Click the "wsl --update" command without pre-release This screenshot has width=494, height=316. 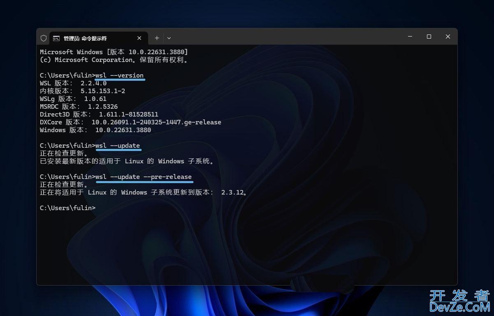[x=118, y=146]
